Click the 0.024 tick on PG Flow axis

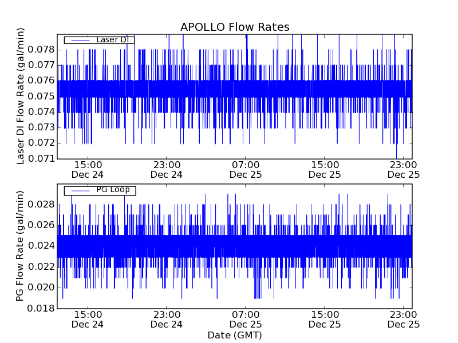click(41, 246)
